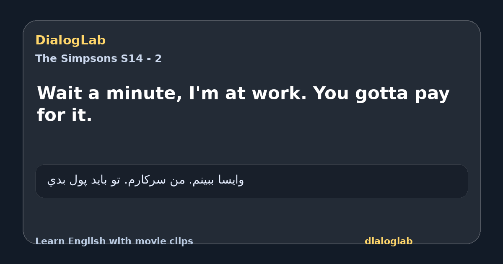Click the word "at" in the sentence
503x264 pixels.
tap(235, 93)
